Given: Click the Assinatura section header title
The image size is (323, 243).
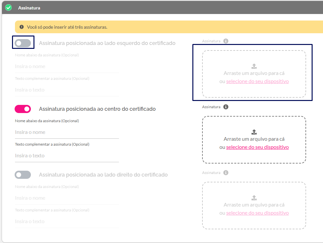Looking at the screenshot, I should [29, 8].
